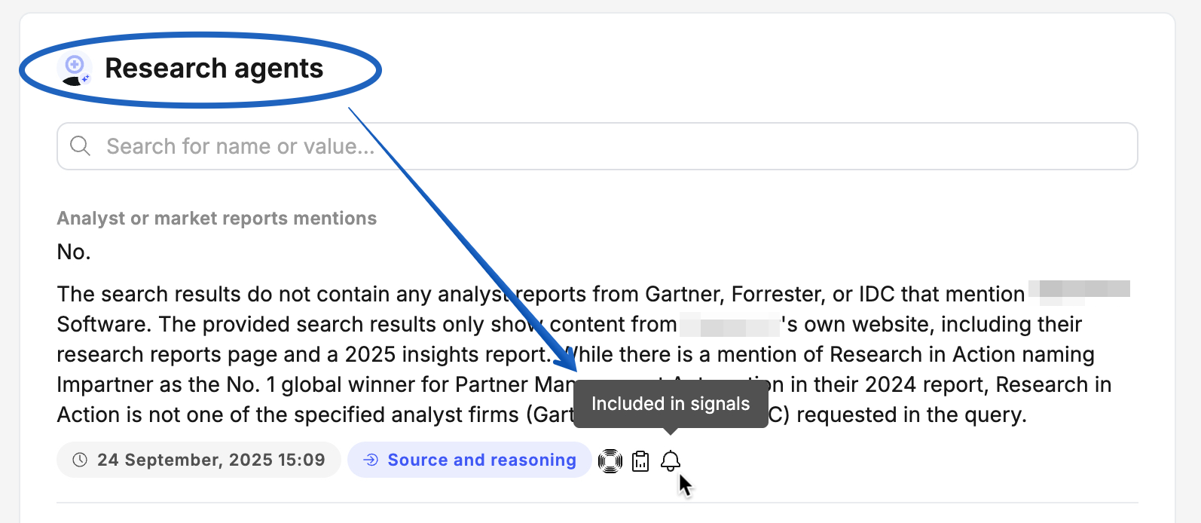Click the concentric circles agent icon

(610, 460)
